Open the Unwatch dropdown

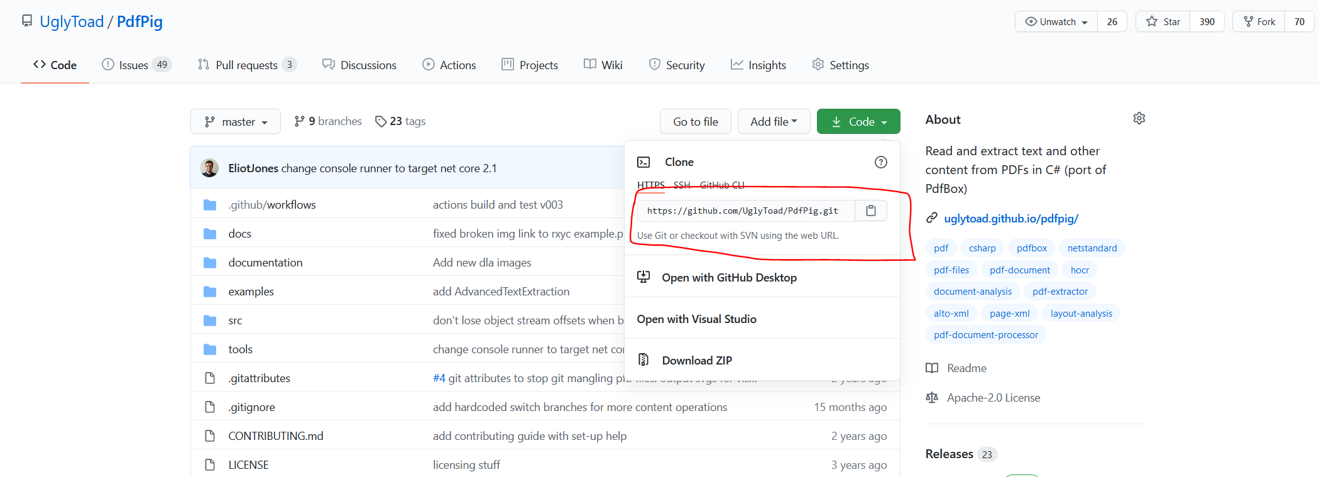1056,21
